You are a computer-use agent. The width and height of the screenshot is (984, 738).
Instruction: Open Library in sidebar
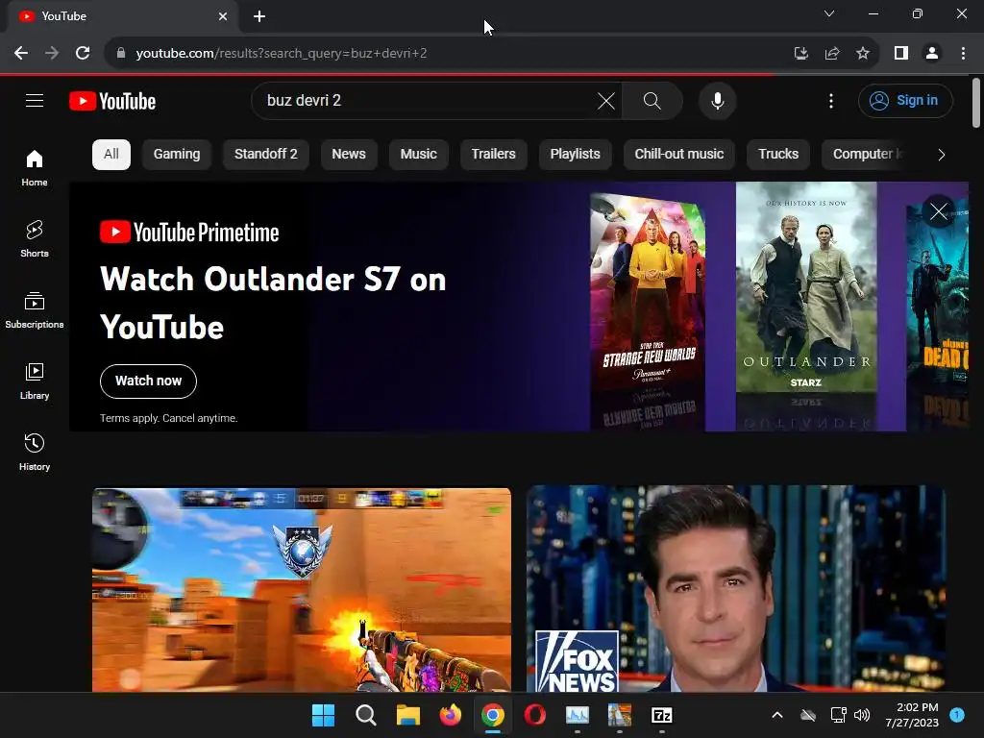click(x=35, y=381)
